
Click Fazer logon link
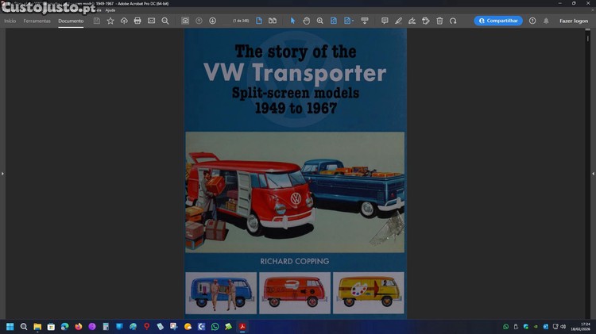coord(574,21)
